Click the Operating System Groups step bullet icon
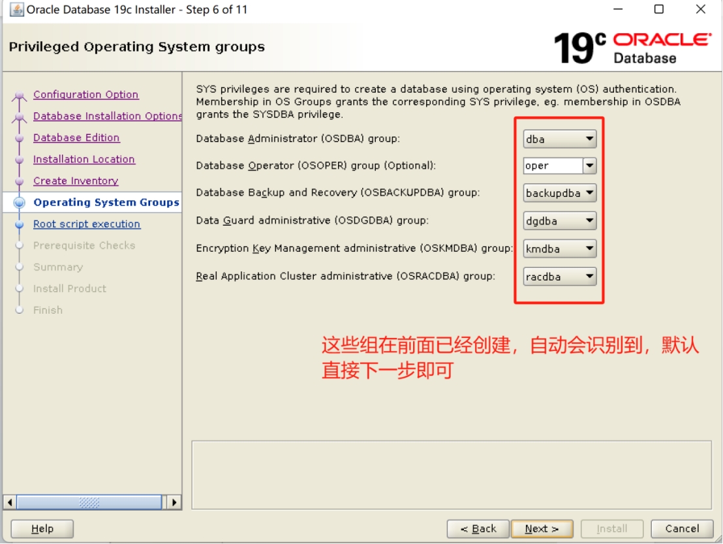Image resolution: width=723 pixels, height=544 pixels. tap(20, 202)
